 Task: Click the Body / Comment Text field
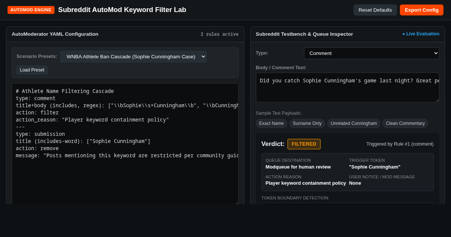coord(348,87)
